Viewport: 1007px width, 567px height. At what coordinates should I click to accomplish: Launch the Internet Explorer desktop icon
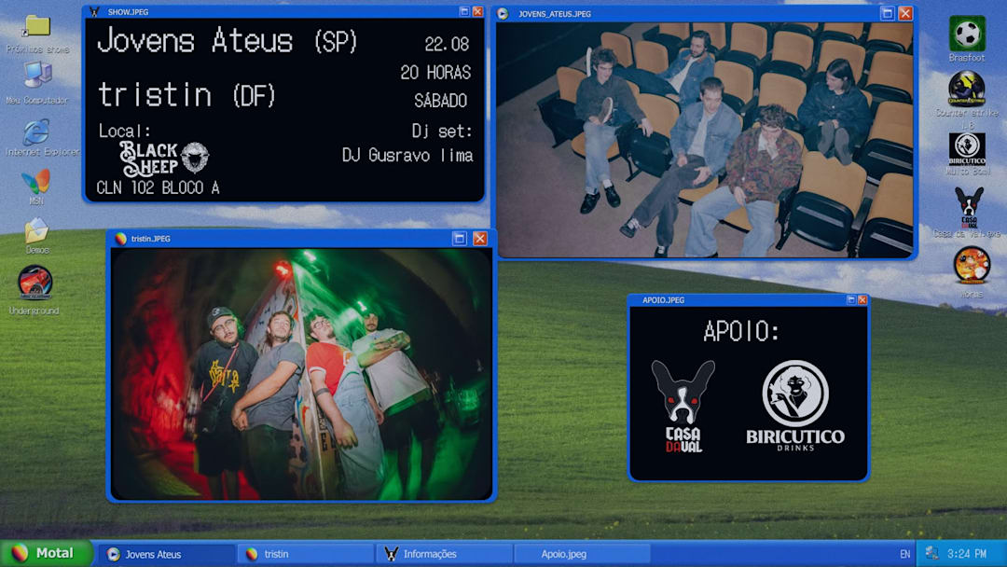(36, 131)
